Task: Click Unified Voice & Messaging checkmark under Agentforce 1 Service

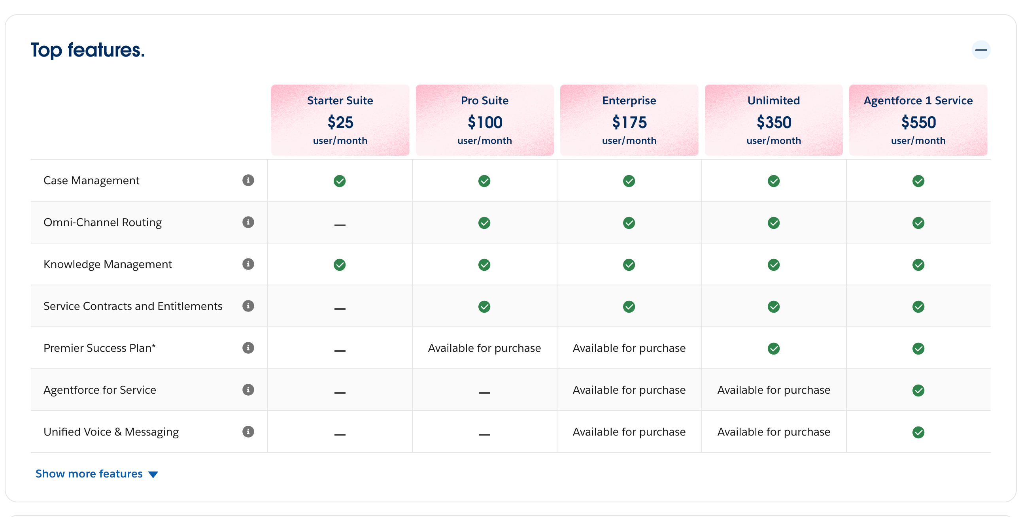Action: (918, 433)
